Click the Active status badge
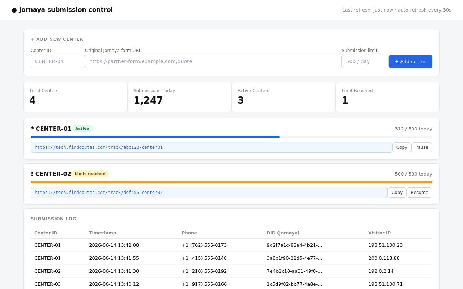The width and height of the screenshot is (463, 289). click(82, 129)
